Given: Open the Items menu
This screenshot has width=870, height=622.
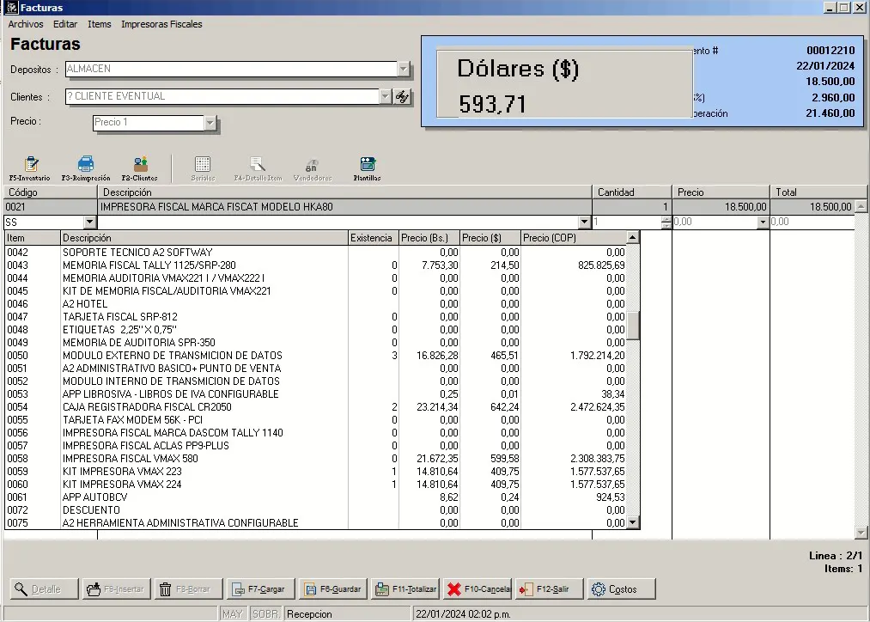Looking at the screenshot, I should [x=100, y=24].
